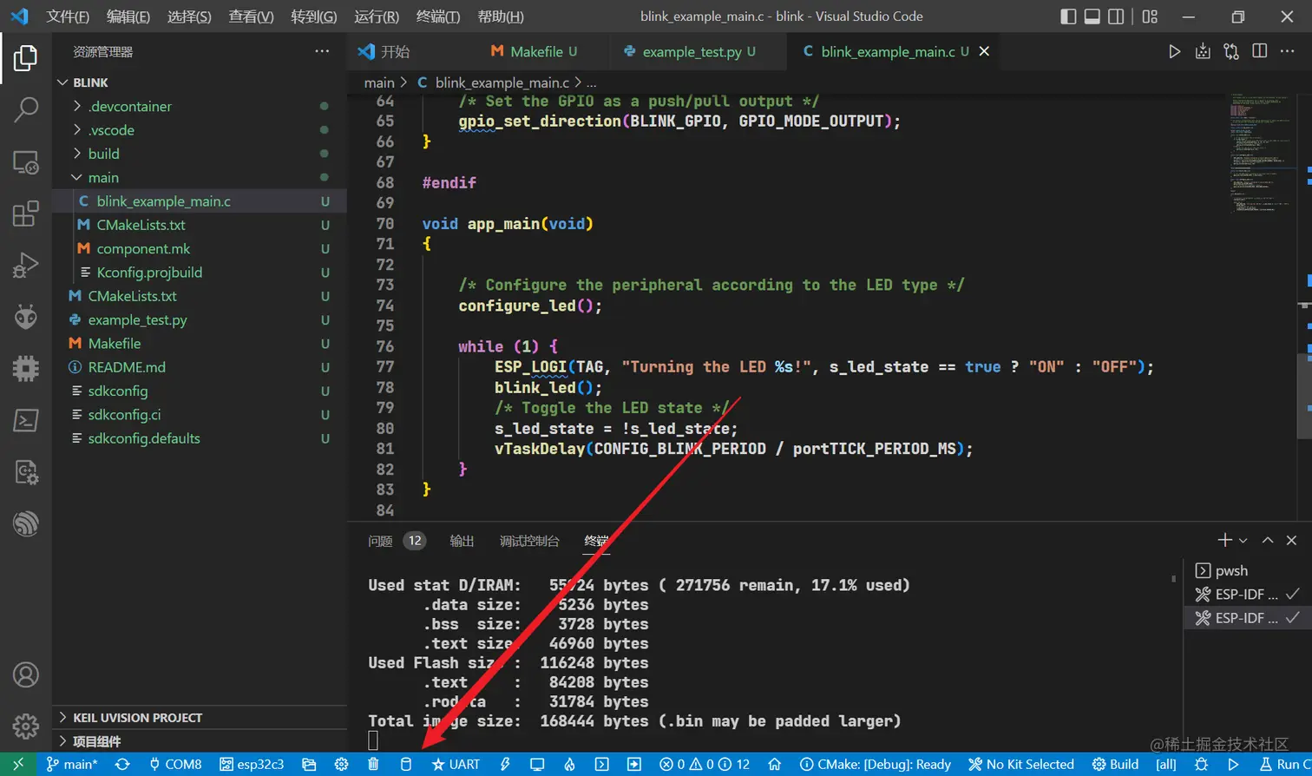The image size is (1312, 776).
Task: Open Remote Explorer in activity bar
Action: pos(26,162)
